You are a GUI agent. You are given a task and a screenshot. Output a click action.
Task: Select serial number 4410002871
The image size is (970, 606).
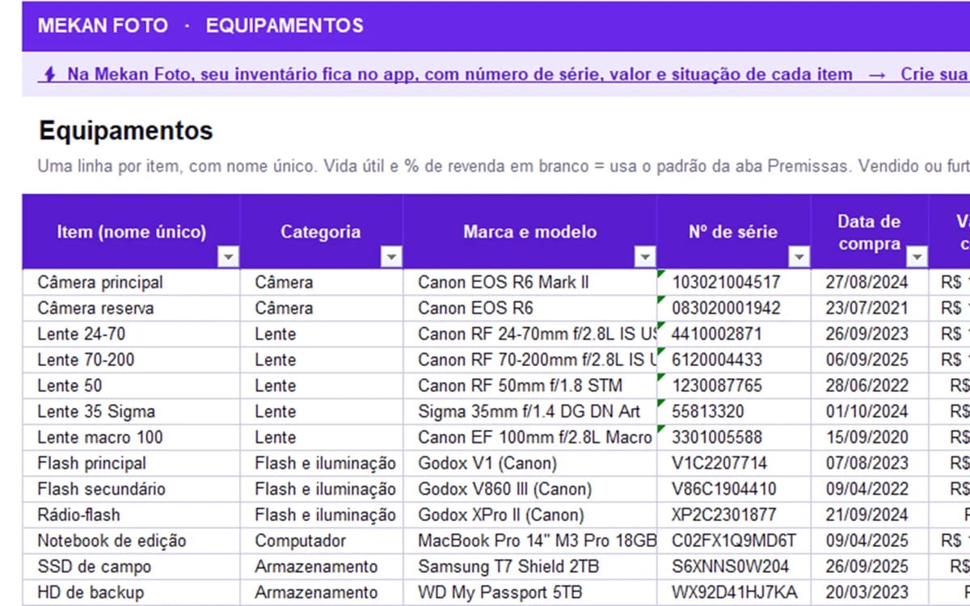[x=734, y=334]
